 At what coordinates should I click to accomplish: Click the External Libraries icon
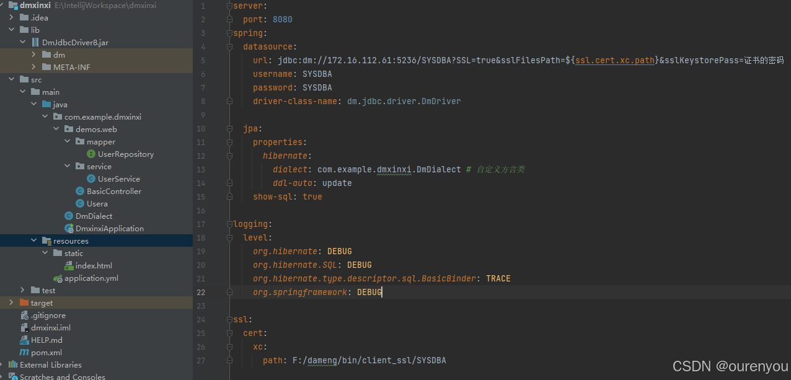point(16,365)
